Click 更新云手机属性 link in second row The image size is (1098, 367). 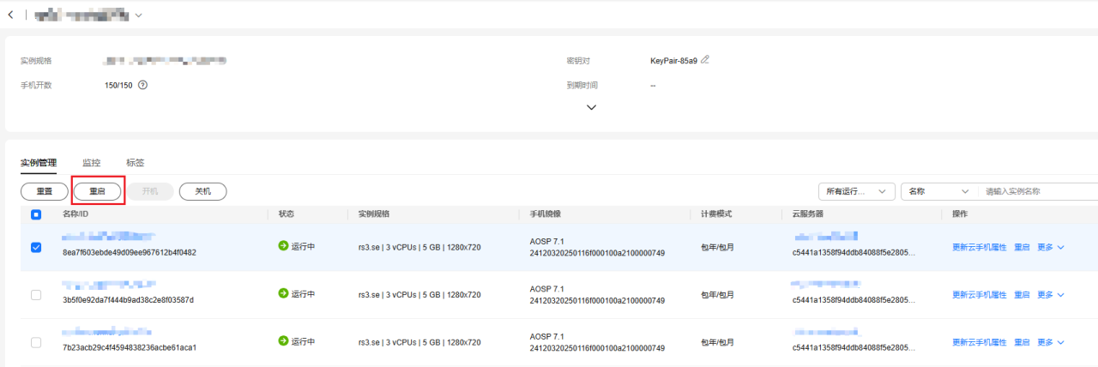pos(979,294)
